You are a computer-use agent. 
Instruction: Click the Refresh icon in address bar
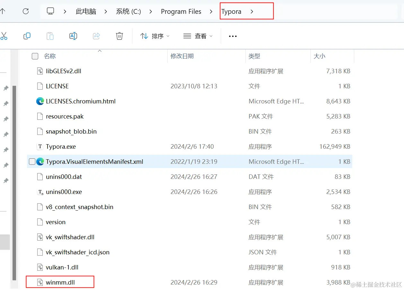(x=26, y=11)
